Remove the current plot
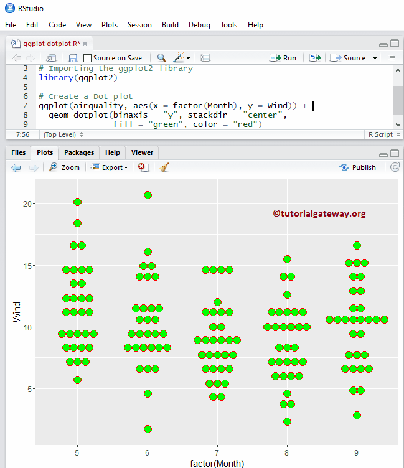404x468 pixels. (x=143, y=167)
